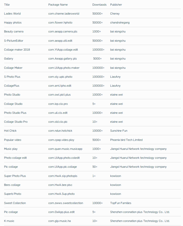Open package com.aml.tpho.edit
Viewport: 183px width, 226px height.
coord(60,86)
